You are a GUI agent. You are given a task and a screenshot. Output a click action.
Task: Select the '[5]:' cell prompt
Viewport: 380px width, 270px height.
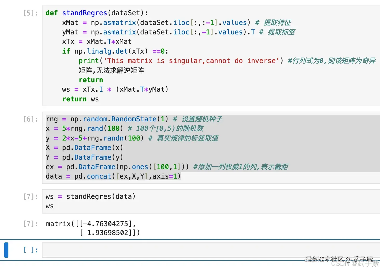[x=31, y=13]
